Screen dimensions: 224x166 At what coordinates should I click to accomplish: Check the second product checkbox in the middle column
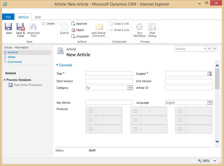(135, 120)
